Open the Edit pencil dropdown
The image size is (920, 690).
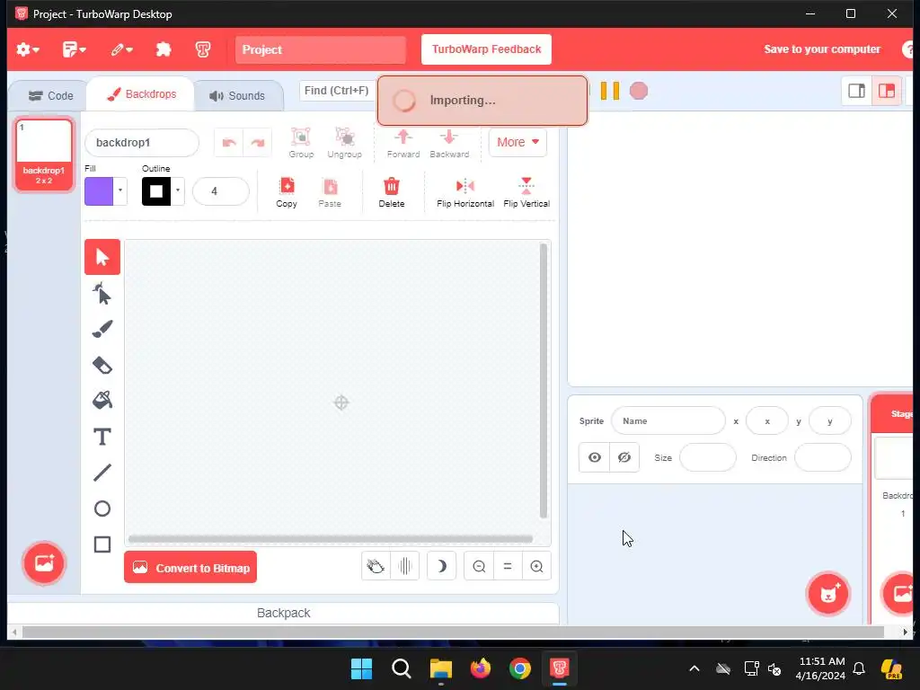point(122,49)
